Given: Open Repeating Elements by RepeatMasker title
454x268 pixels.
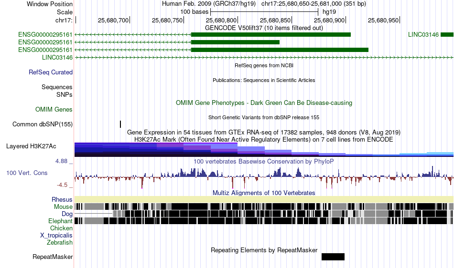Looking at the screenshot, I should (x=264, y=250).
